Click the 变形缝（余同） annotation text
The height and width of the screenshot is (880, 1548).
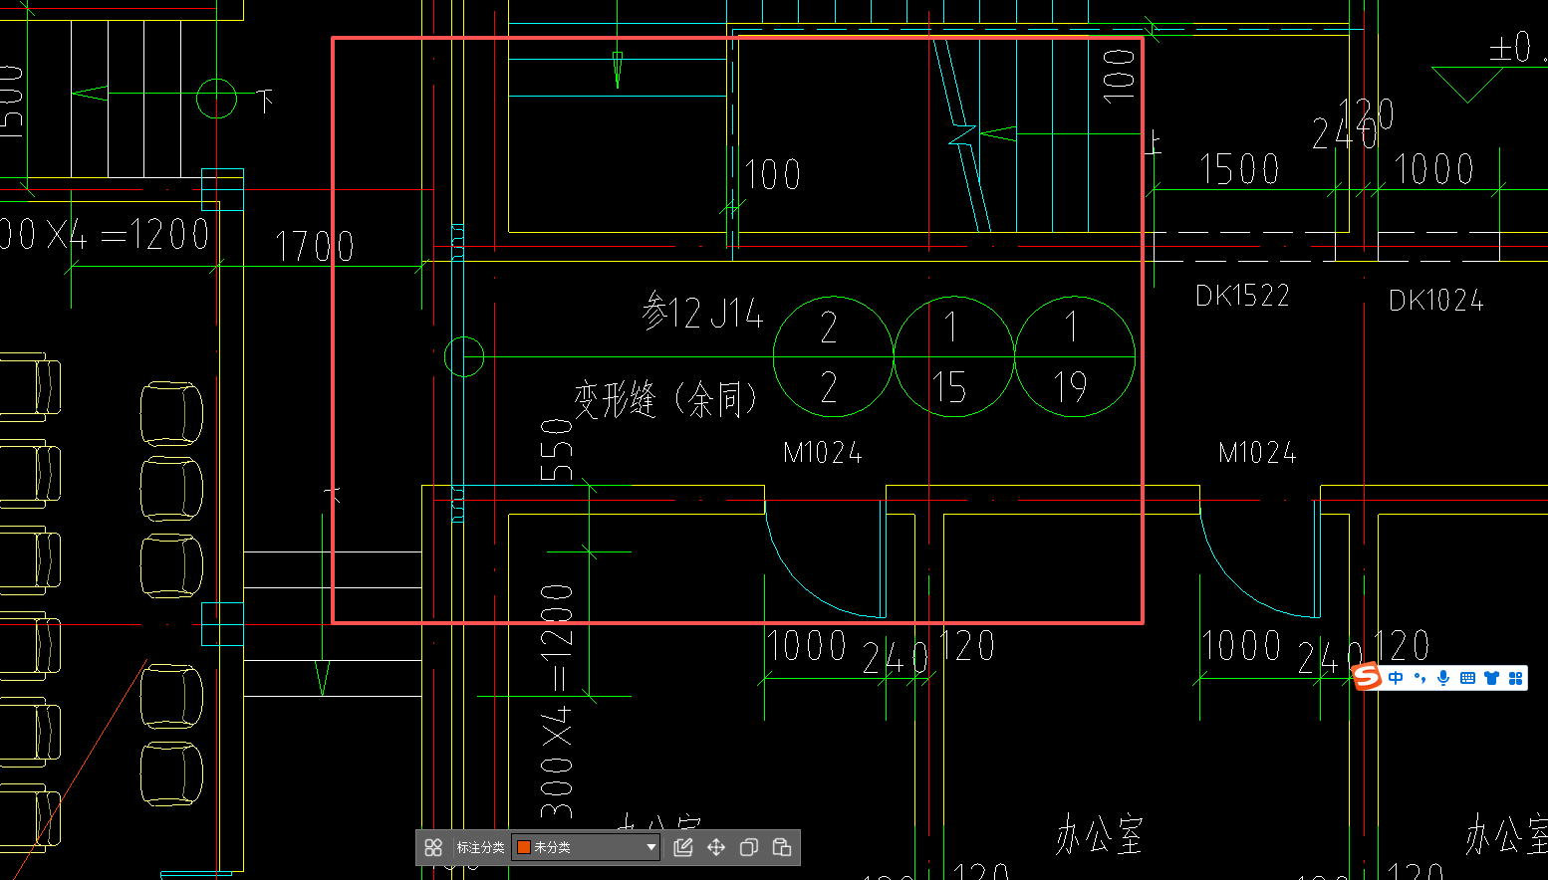[x=664, y=400]
